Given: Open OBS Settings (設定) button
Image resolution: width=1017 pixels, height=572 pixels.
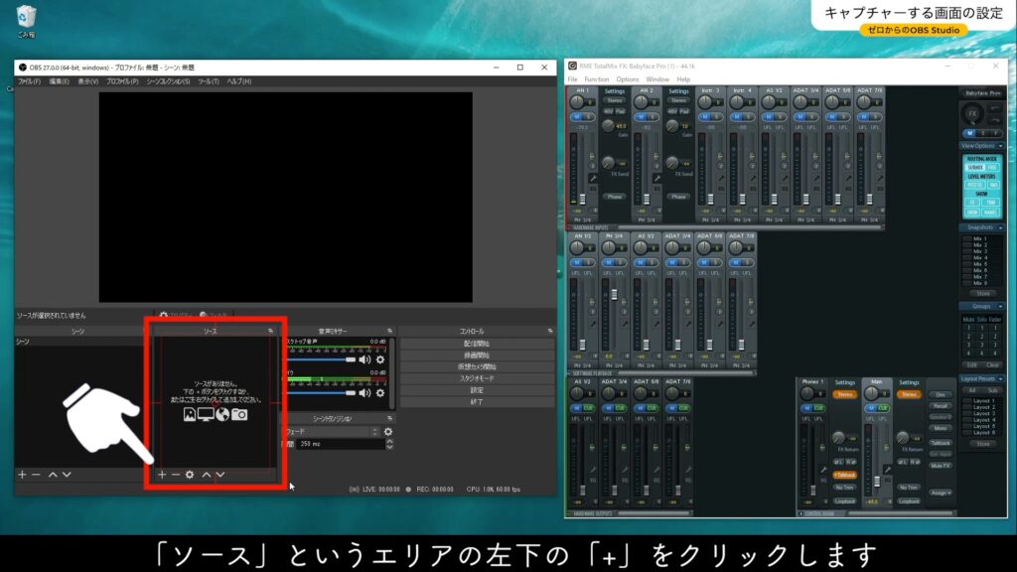Looking at the screenshot, I should pos(477,389).
